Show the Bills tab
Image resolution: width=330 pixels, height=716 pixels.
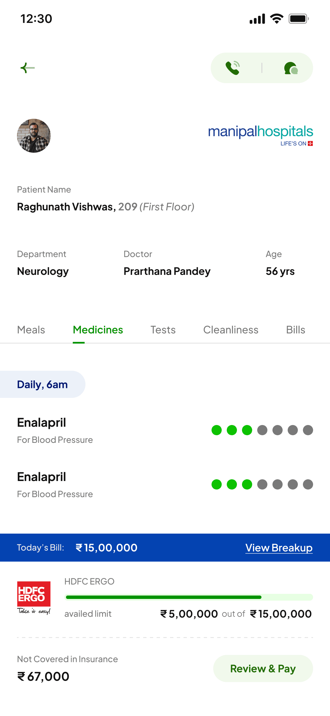click(x=296, y=330)
